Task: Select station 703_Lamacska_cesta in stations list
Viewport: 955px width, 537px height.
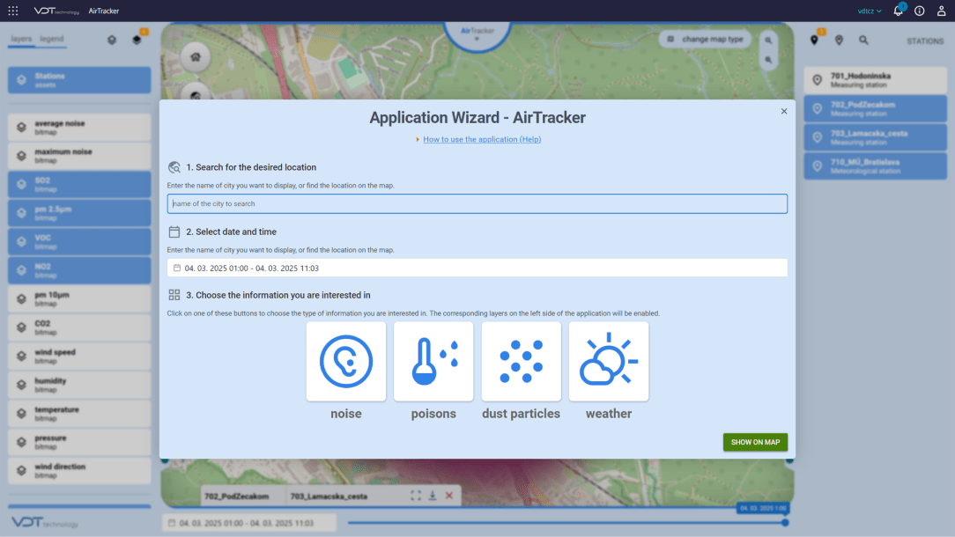Action: (875, 137)
